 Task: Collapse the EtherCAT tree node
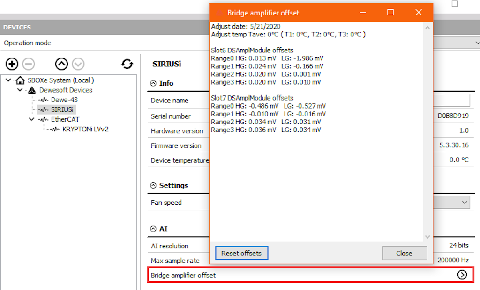click(31, 119)
